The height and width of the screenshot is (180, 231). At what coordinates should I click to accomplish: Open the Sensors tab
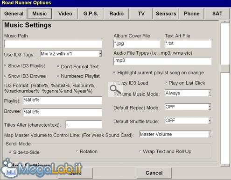pyautogui.click(x=166, y=14)
